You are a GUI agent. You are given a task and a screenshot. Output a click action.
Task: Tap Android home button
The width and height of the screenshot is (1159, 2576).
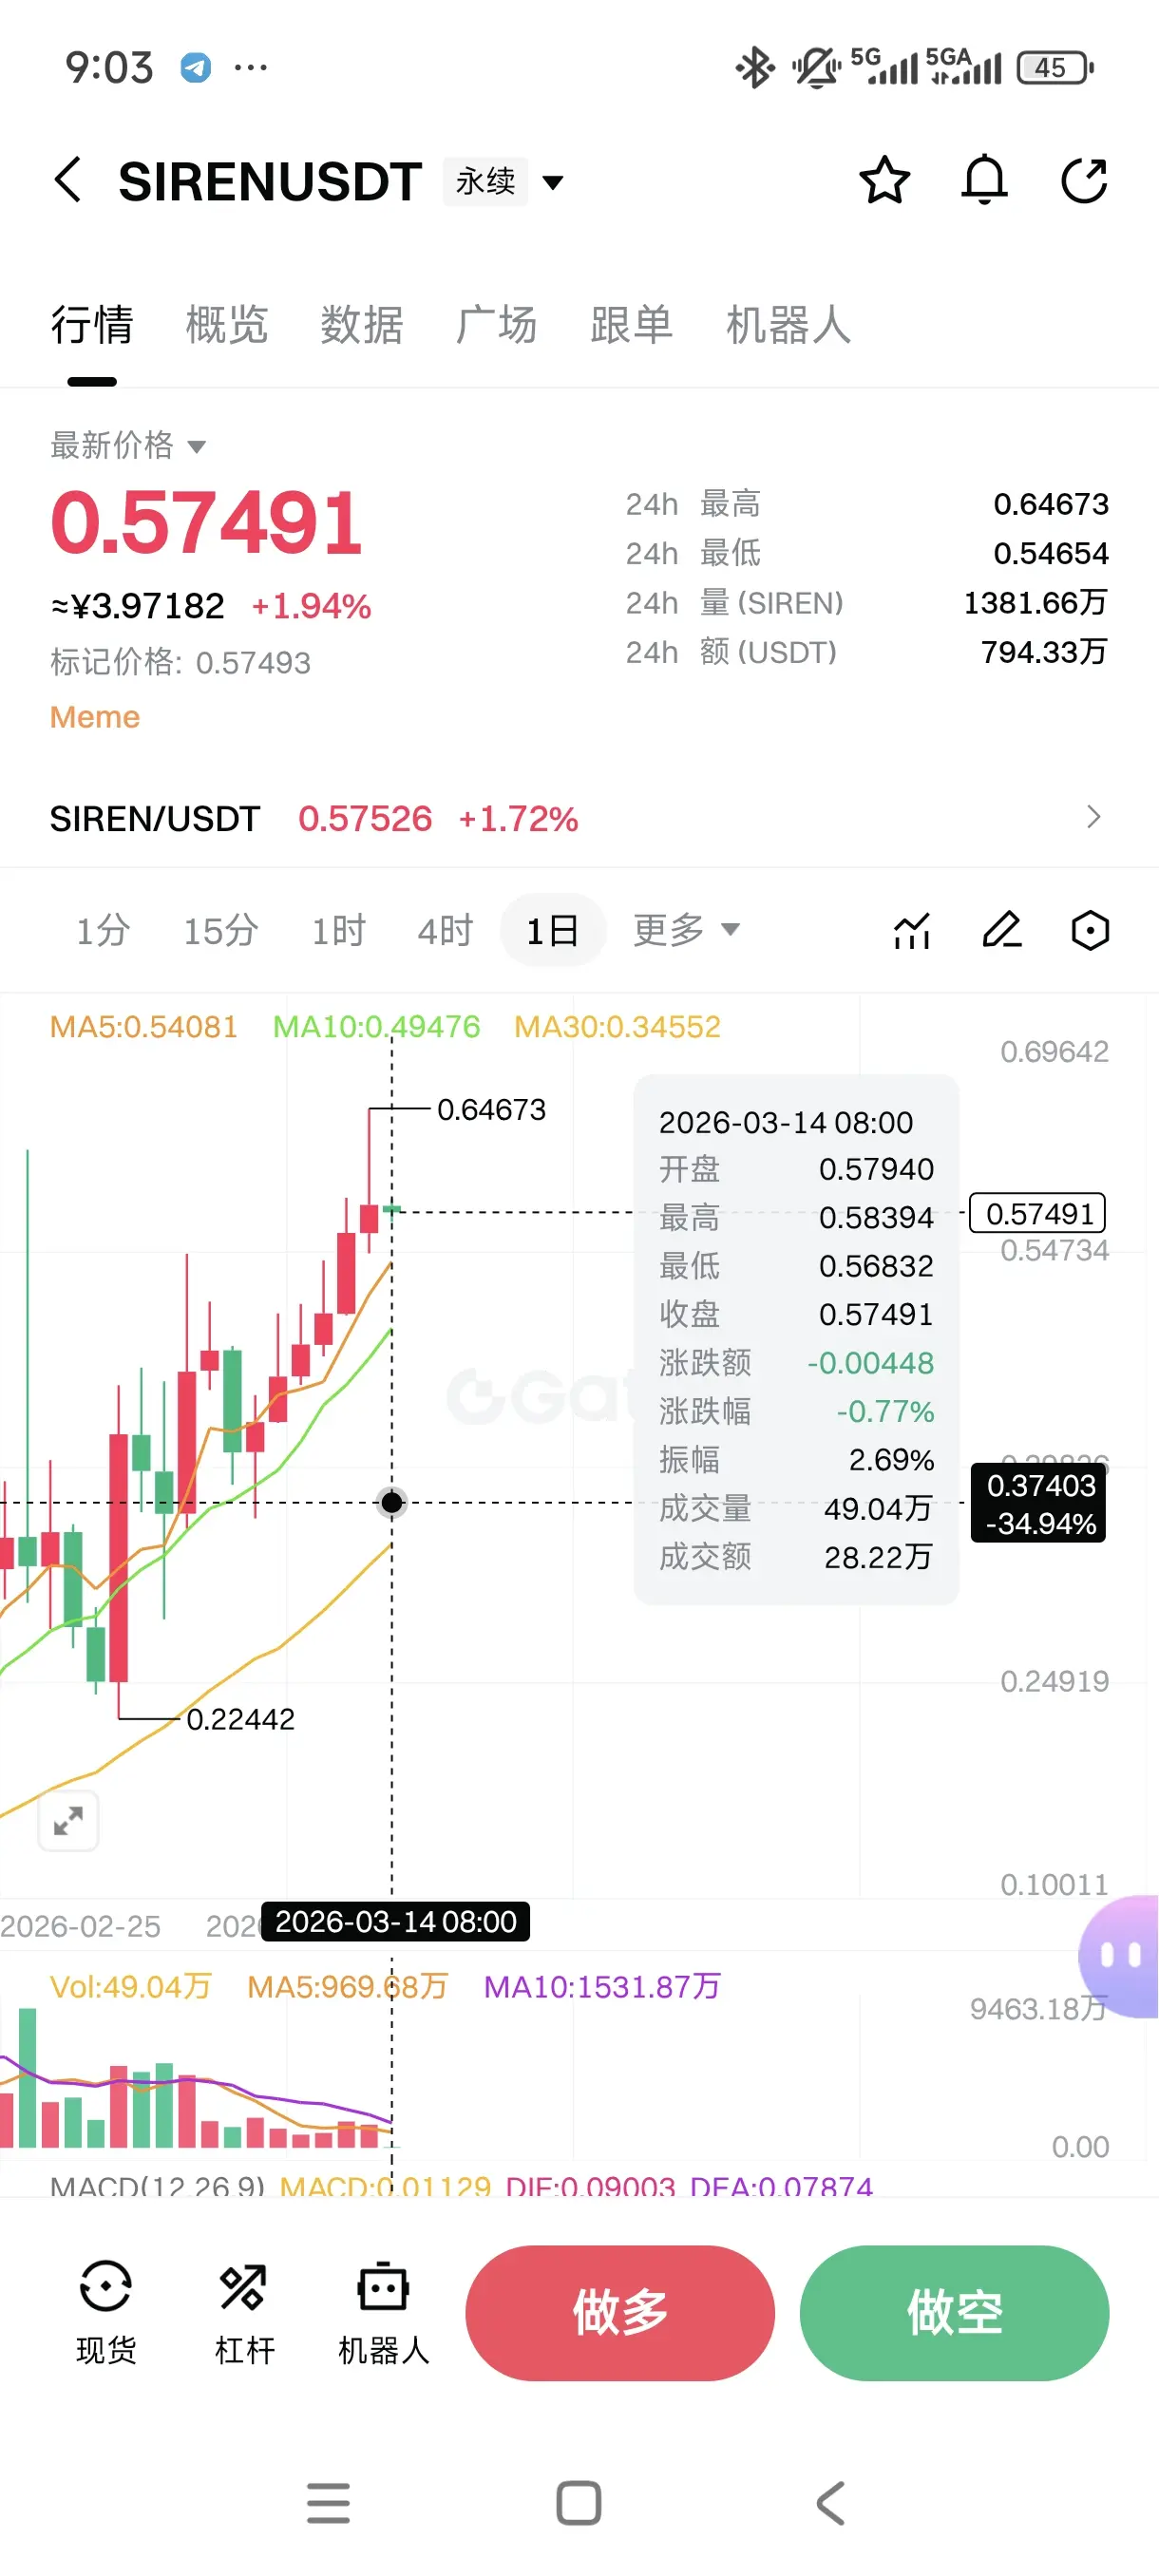579,2503
